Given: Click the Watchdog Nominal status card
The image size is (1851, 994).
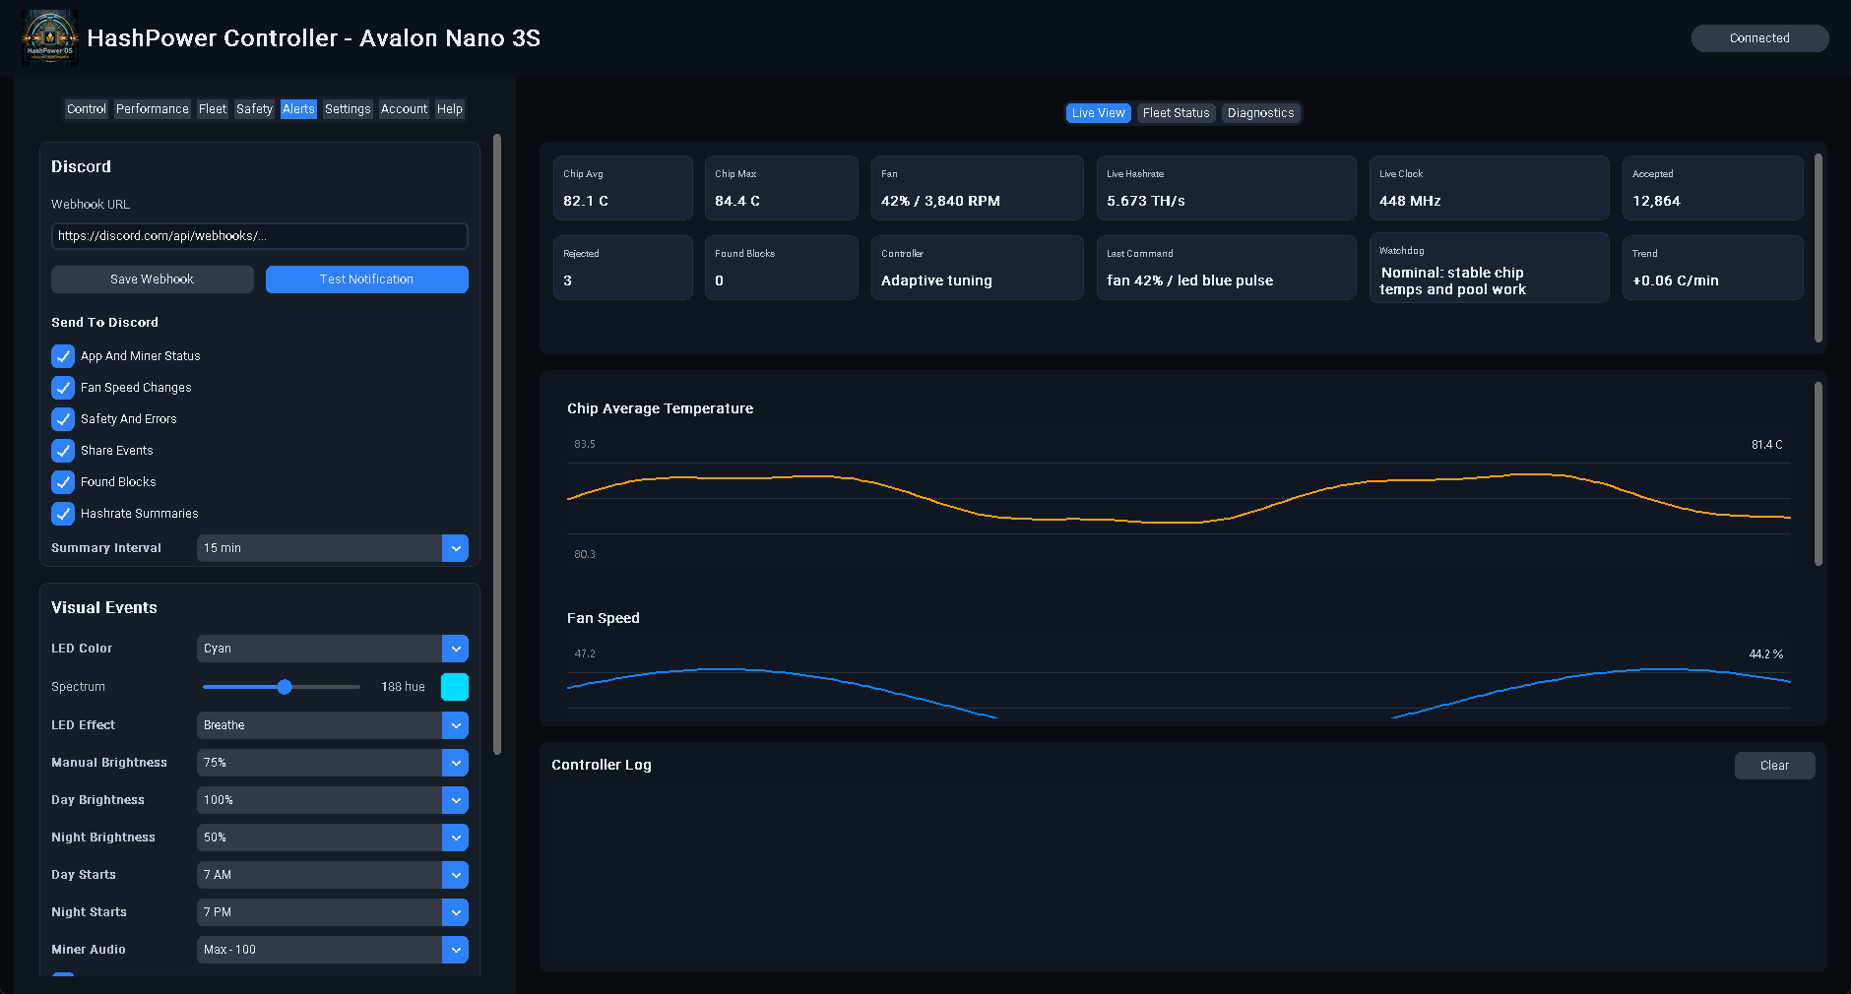Looking at the screenshot, I should pyautogui.click(x=1490, y=268).
